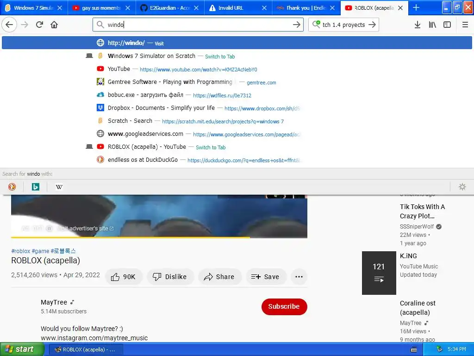Image resolution: width=474 pixels, height=356 pixels.
Task: Search with DuckDuckGo one-click engine icon
Action: tap(12, 187)
